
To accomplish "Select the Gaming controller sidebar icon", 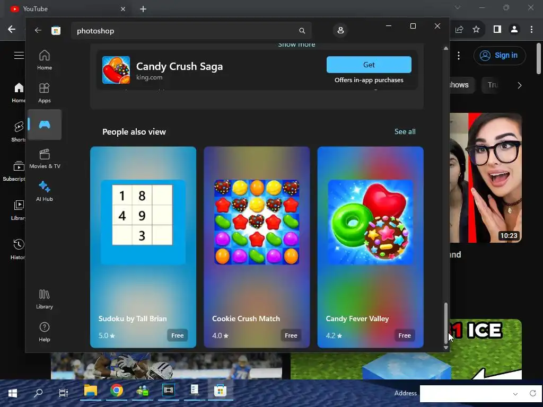I will pyautogui.click(x=45, y=125).
